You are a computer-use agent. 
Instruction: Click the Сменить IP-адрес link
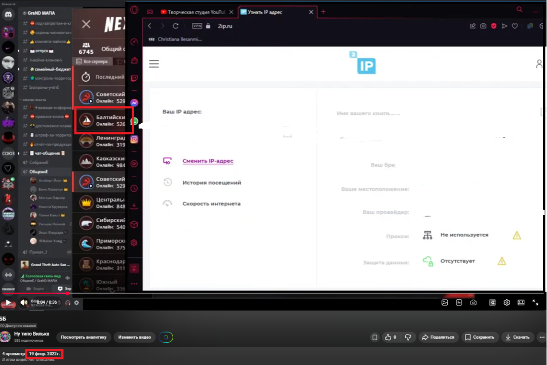[x=208, y=161]
